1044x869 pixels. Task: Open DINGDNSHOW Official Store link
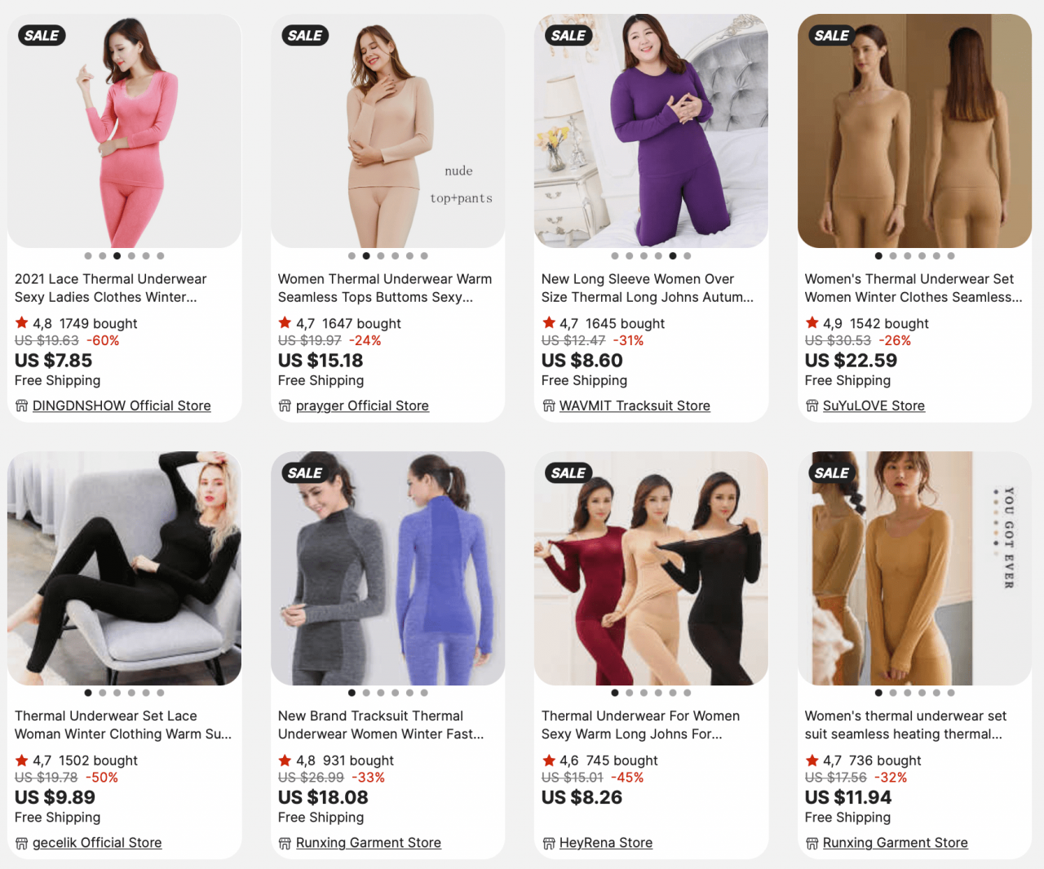[x=122, y=406]
